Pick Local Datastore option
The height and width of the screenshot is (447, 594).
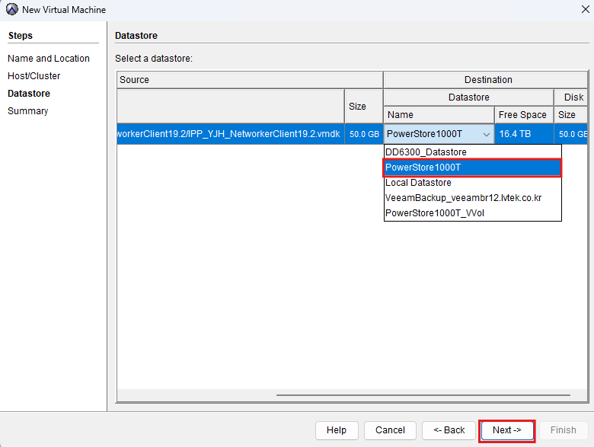pos(472,183)
